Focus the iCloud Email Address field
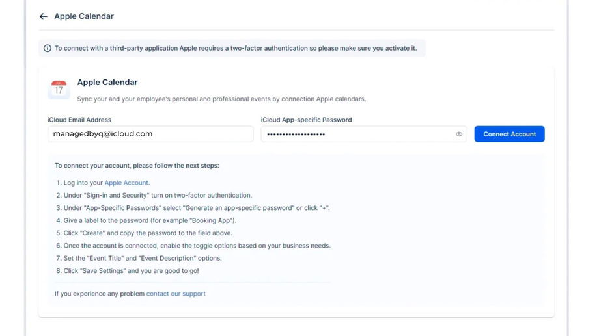Screen dimensions: 599x336 pyautogui.click(x=150, y=134)
